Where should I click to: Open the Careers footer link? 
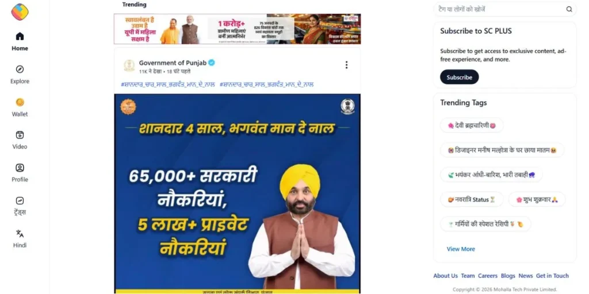click(x=488, y=276)
